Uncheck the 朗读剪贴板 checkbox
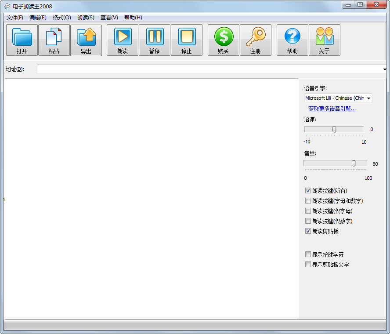This screenshot has width=390, height=334. [x=308, y=231]
